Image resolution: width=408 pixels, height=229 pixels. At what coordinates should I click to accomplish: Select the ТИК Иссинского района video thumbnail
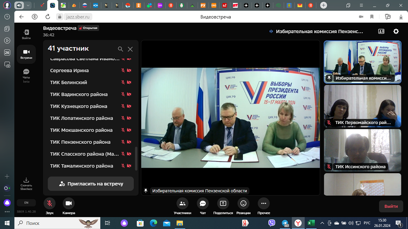(362, 150)
